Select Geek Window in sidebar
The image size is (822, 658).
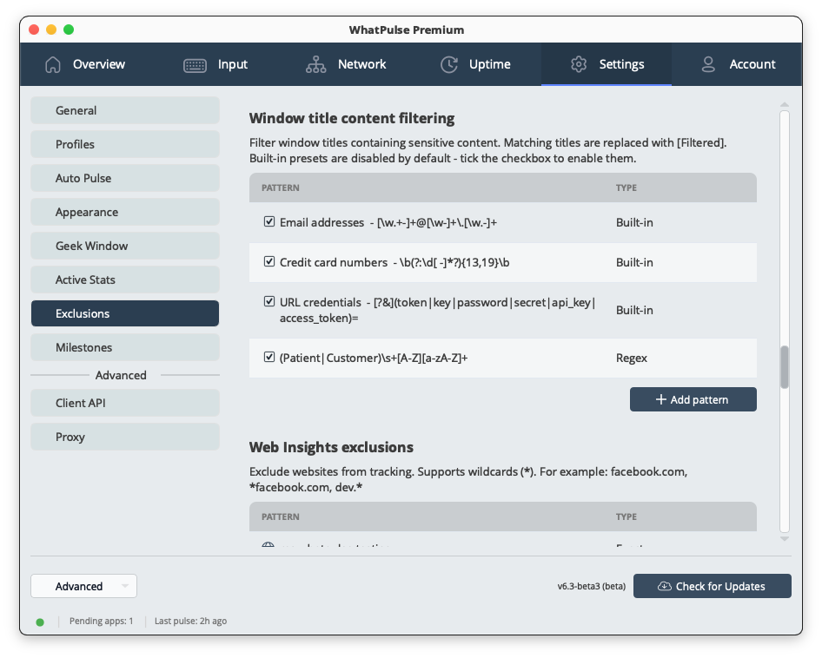click(x=125, y=246)
